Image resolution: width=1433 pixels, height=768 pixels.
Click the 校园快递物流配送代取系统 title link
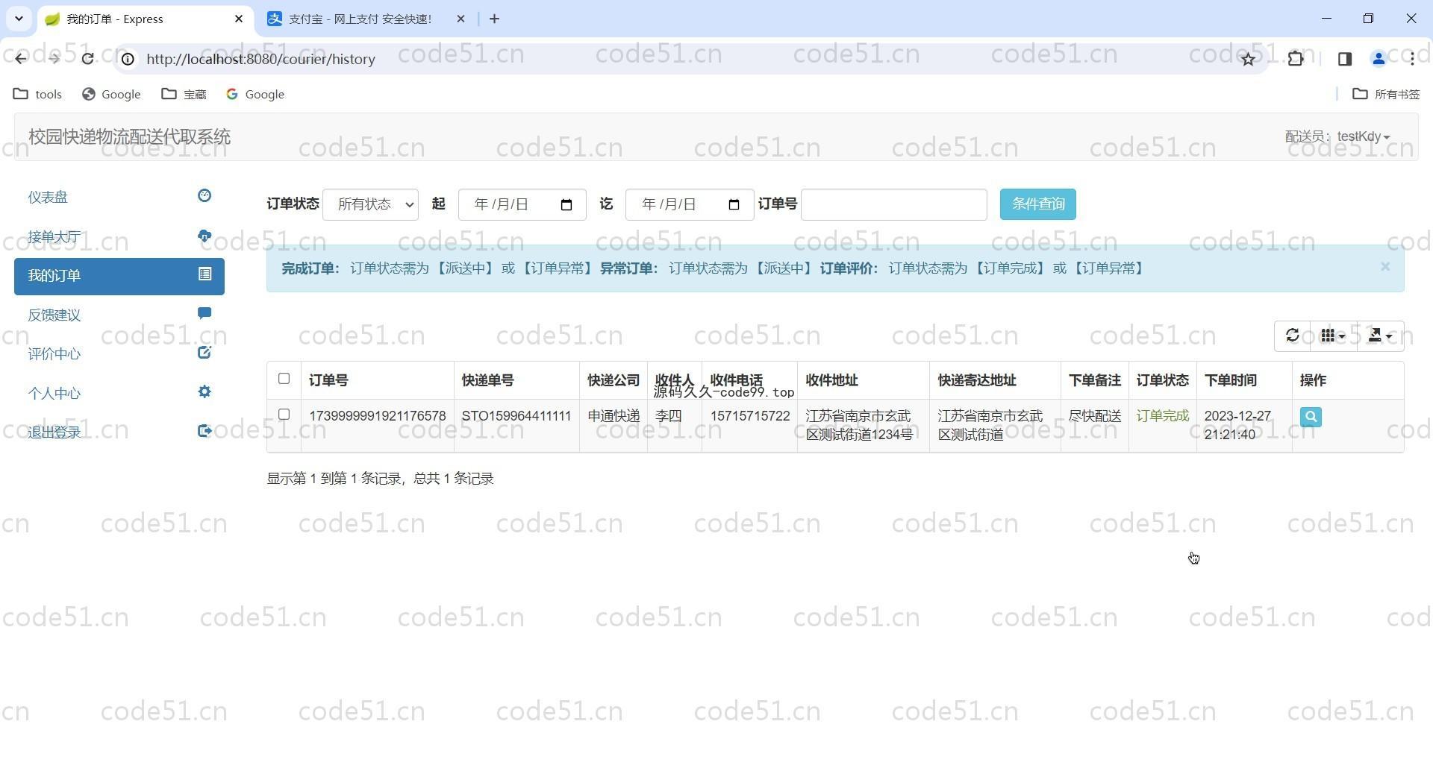click(129, 137)
